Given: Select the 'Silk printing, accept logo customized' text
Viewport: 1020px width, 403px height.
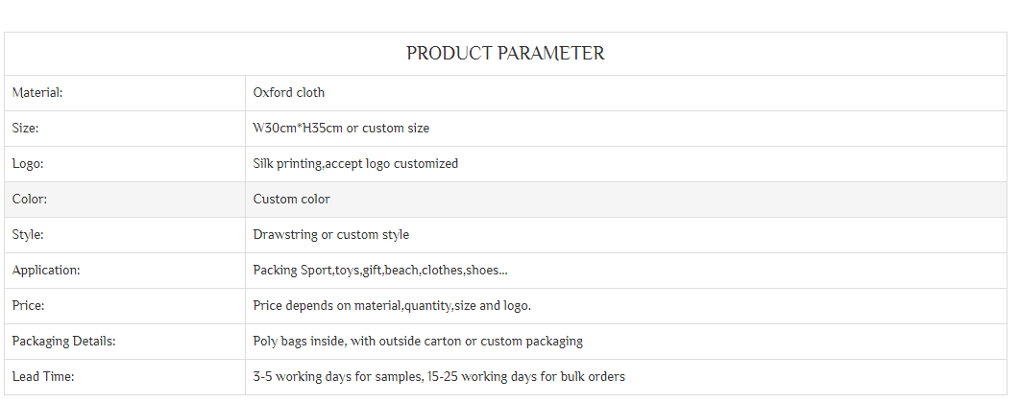Looking at the screenshot, I should [x=355, y=164].
